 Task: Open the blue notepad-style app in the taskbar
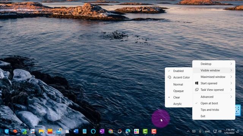coord(84,131)
